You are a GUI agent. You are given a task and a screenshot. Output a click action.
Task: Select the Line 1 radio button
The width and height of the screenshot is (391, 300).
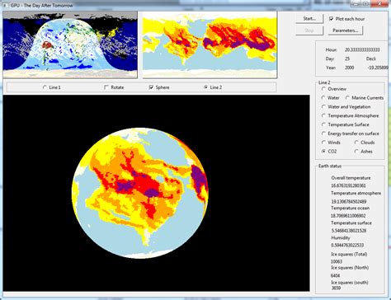(x=45, y=87)
